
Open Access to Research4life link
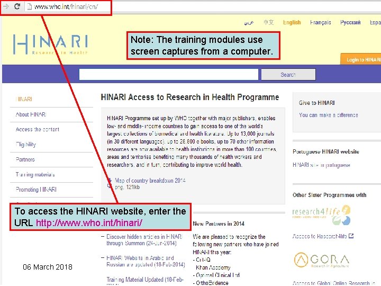(x=320, y=236)
